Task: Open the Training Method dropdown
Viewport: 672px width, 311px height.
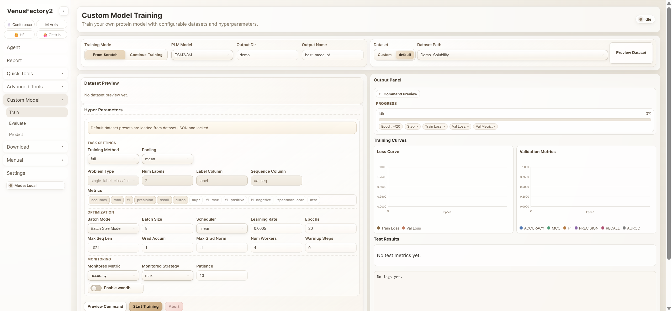Action: (113, 159)
